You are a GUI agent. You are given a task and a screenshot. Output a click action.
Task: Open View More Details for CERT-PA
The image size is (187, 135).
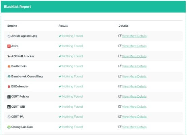point(134,117)
